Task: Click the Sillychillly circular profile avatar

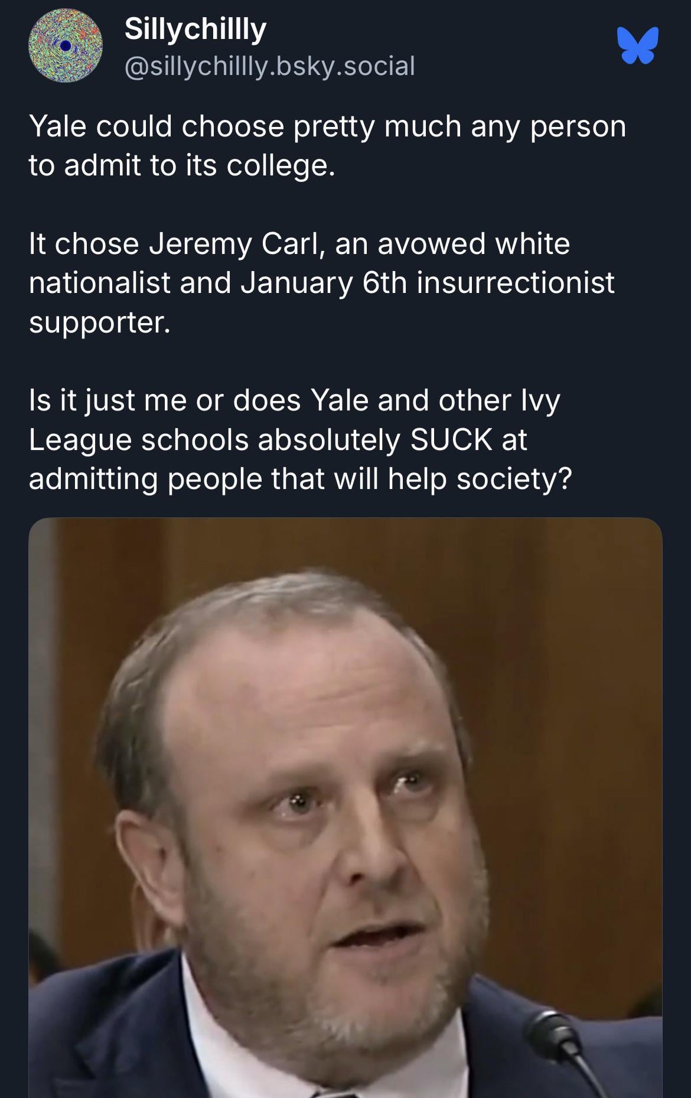Action: click(66, 45)
